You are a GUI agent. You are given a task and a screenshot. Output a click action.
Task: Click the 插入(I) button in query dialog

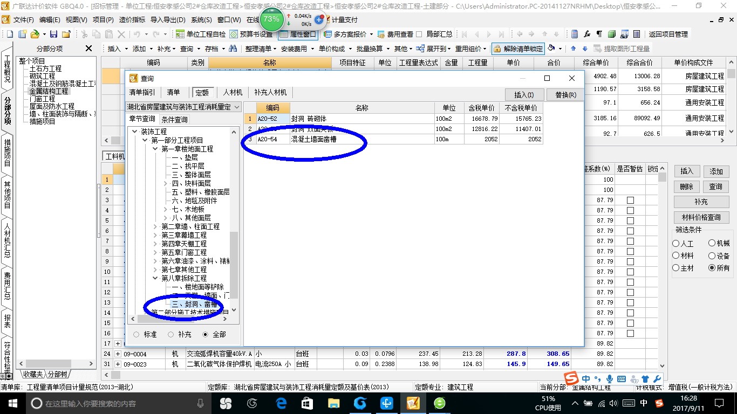point(524,95)
